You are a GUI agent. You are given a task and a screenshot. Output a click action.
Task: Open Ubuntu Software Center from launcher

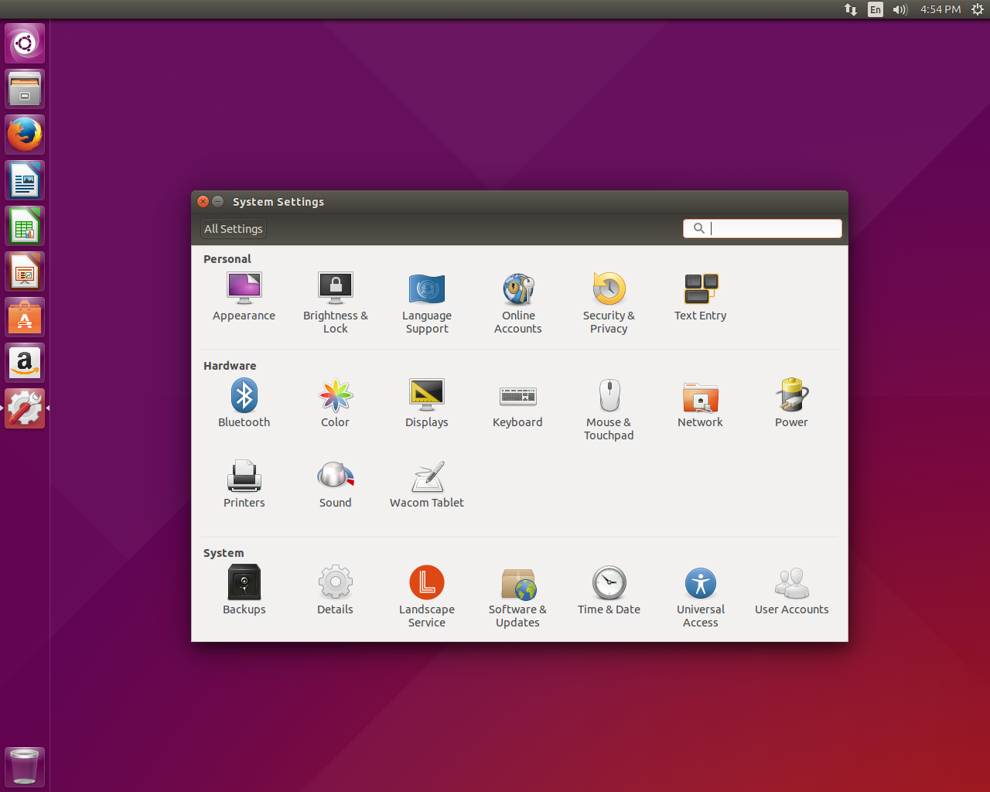click(25, 317)
